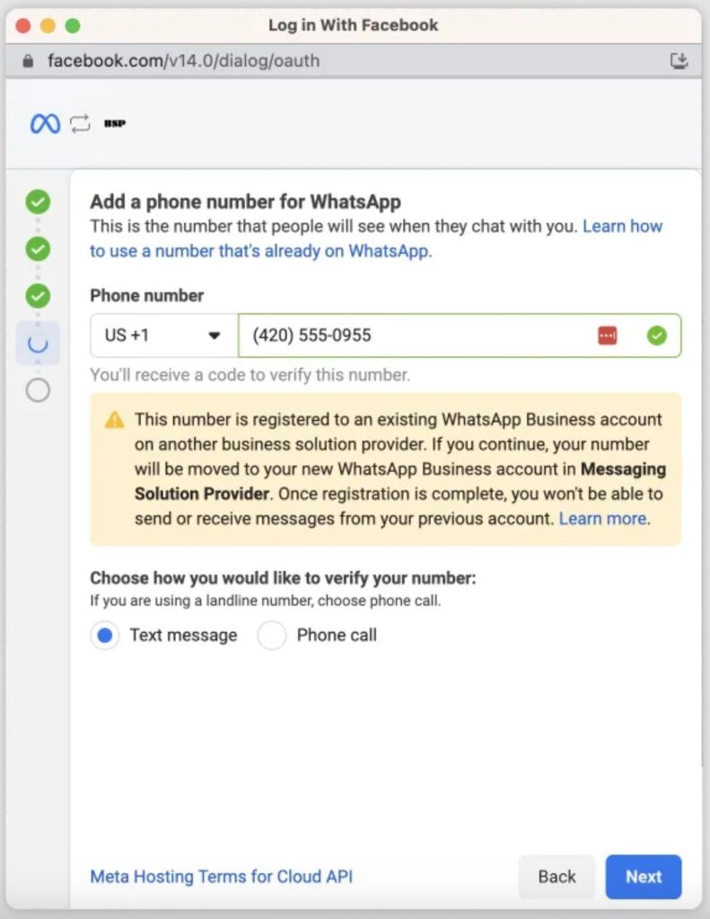710x919 pixels.
Task: Click the sync arrows icon beside Meta logo
Action: [80, 124]
